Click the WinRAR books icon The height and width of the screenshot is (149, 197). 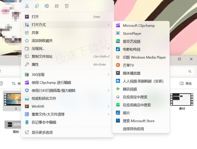coord(27,106)
